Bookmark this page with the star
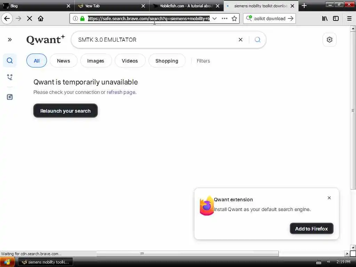This screenshot has width=356, height=267. coord(234,18)
